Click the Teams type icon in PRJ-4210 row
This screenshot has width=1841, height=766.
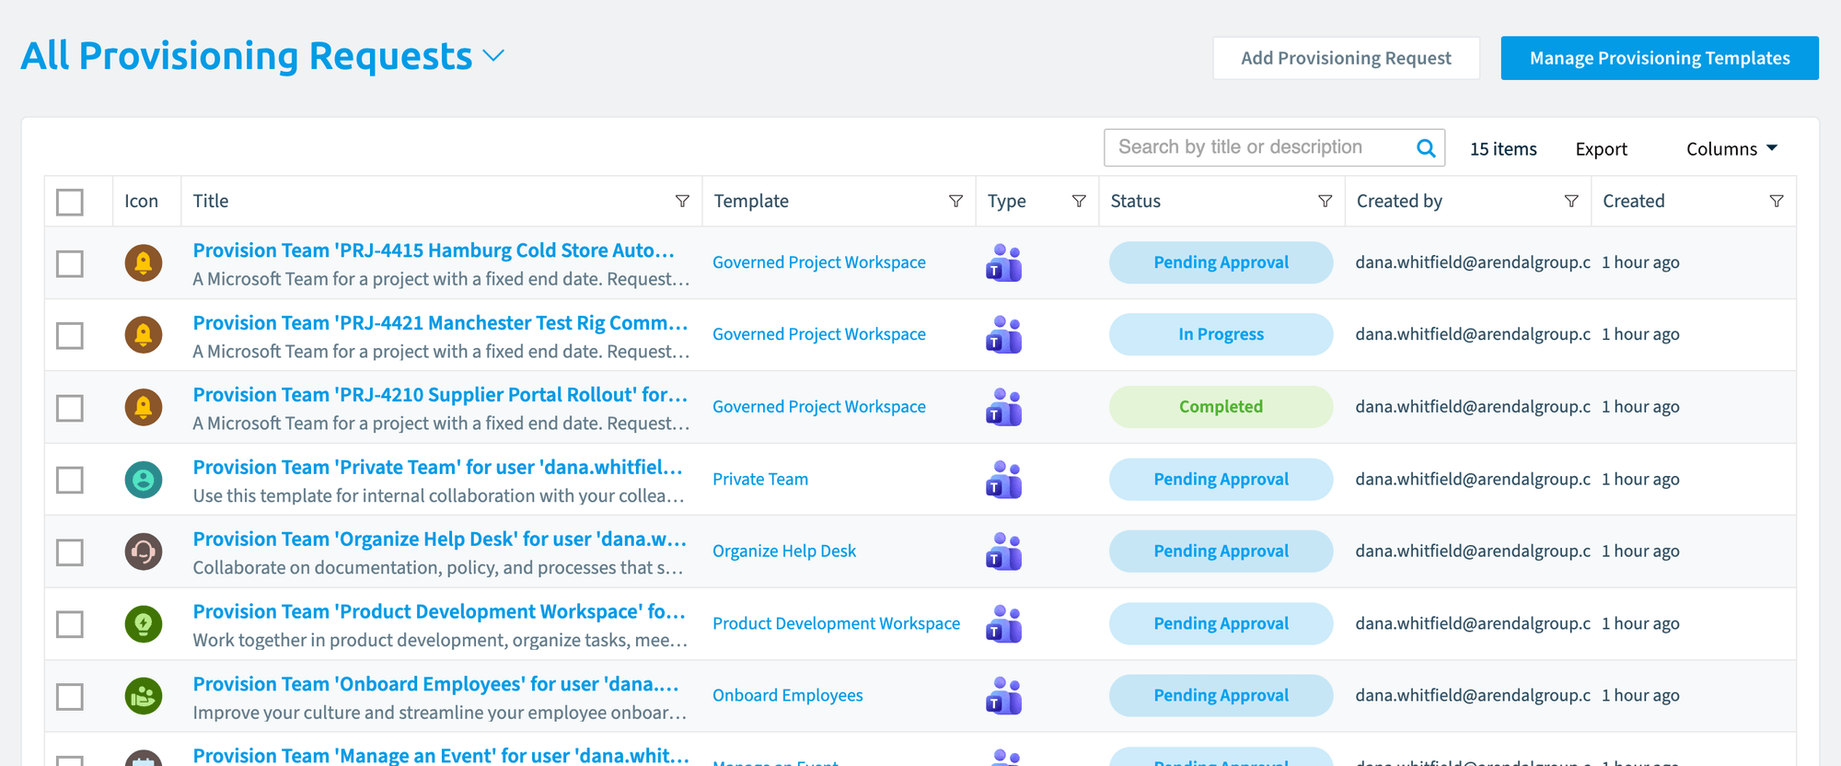pyautogui.click(x=1004, y=407)
